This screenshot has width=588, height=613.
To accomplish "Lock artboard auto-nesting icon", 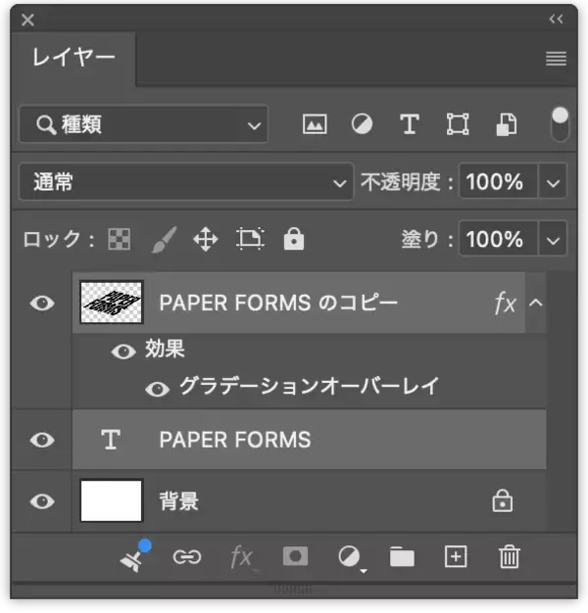I will [x=250, y=239].
